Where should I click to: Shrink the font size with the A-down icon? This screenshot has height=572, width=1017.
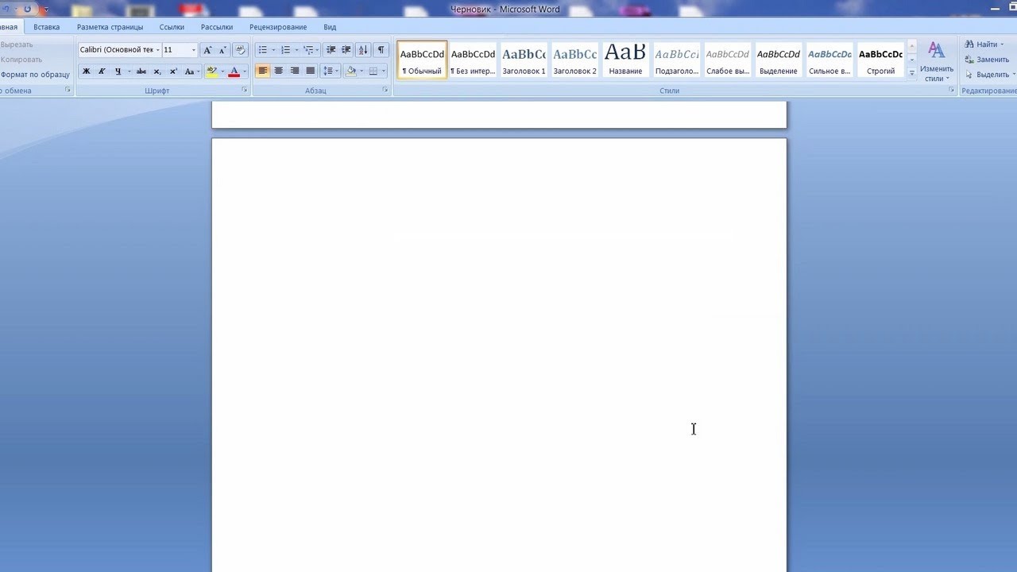pos(222,50)
